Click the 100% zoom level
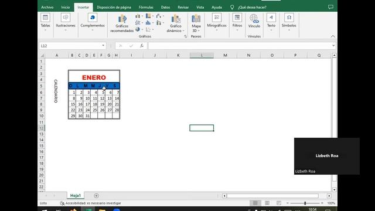Viewport: 375px width, 211px height. 331,203
